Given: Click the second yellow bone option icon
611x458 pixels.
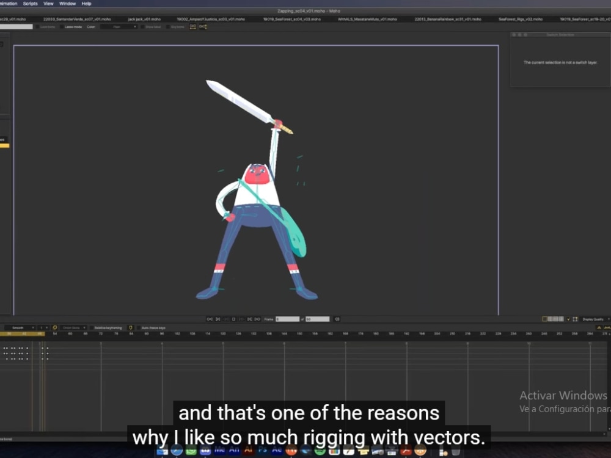Looking at the screenshot, I should tap(203, 27).
